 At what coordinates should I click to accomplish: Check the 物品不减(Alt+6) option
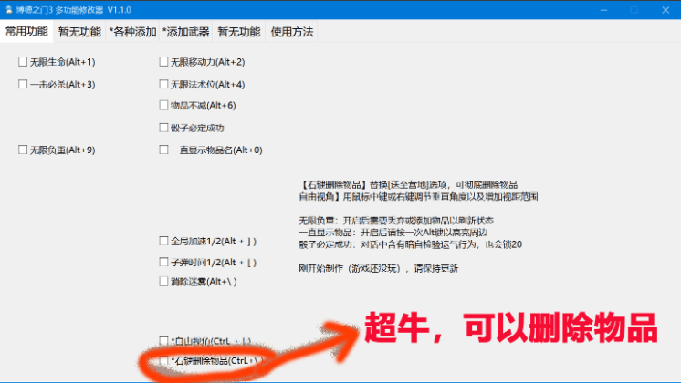[163, 105]
